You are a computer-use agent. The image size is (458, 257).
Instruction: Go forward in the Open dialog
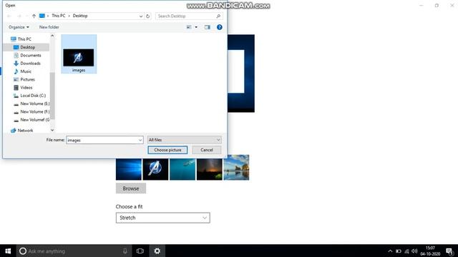pyautogui.click(x=19, y=16)
